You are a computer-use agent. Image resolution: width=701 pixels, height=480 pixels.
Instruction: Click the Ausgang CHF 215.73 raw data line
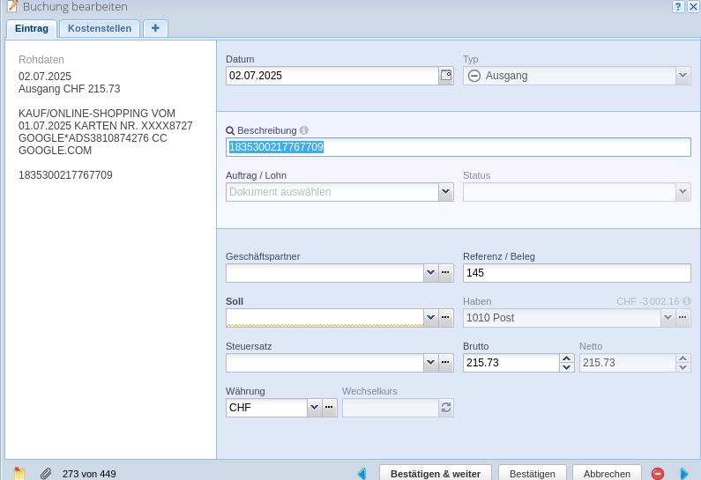point(70,89)
